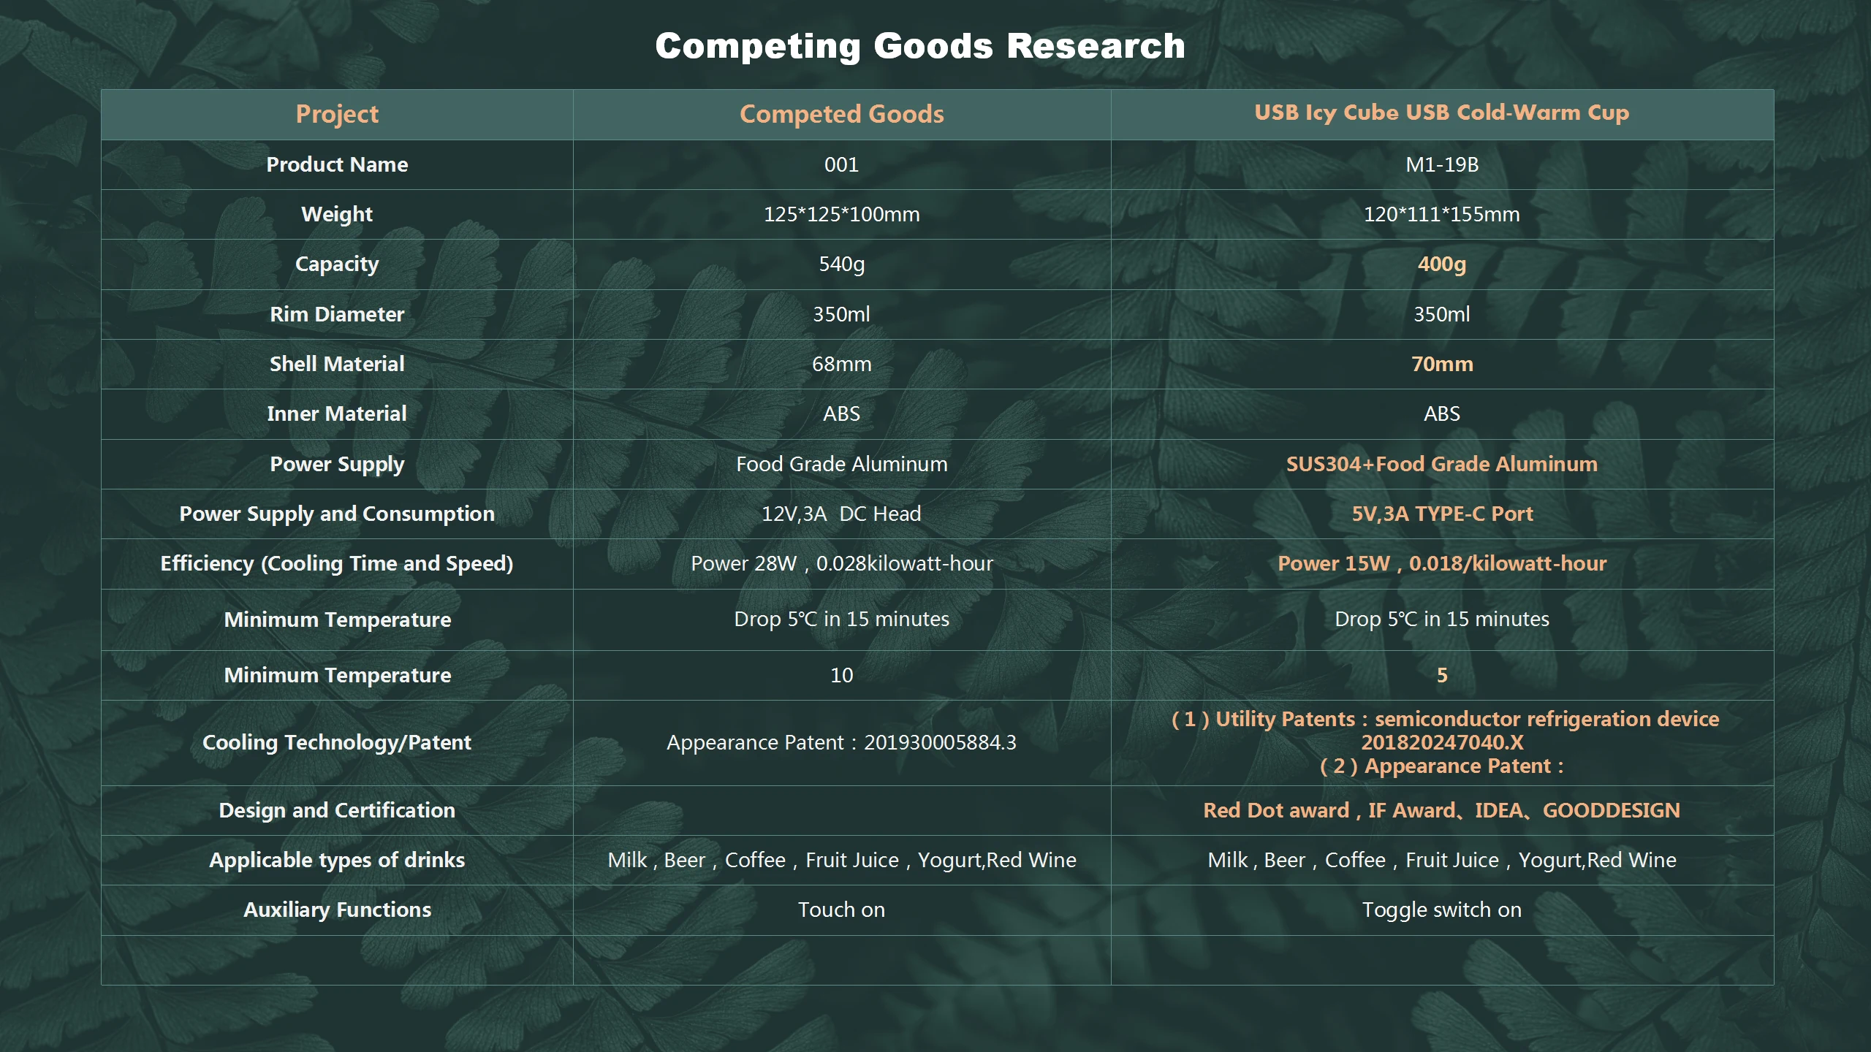Select '12V,3A DC Head' cell
This screenshot has height=1052, width=1871.
click(841, 514)
